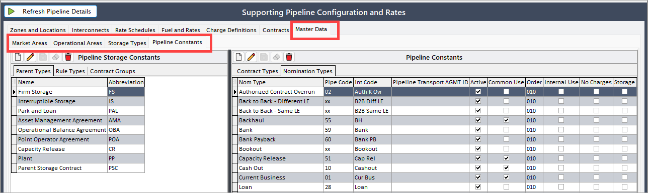Select the Interruptible Storage row

tap(78, 101)
